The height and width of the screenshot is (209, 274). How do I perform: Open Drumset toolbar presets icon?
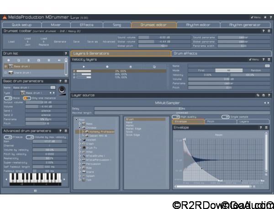point(269,31)
